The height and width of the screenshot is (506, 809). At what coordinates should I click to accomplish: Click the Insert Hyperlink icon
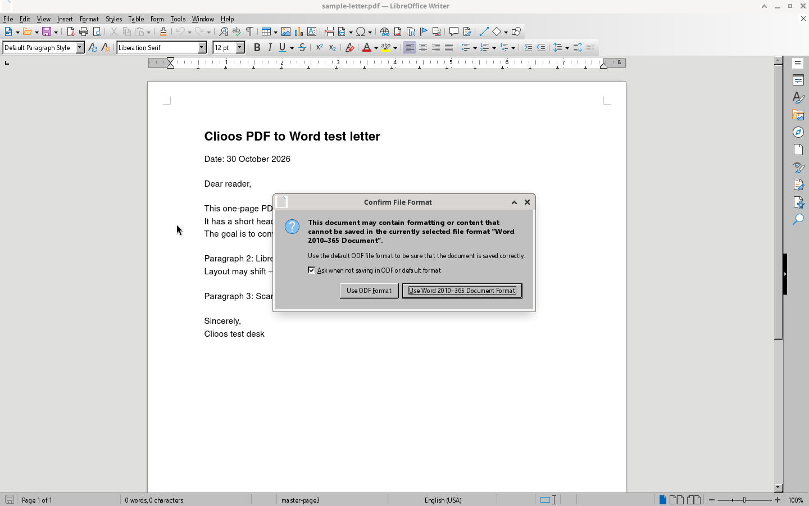385,32
